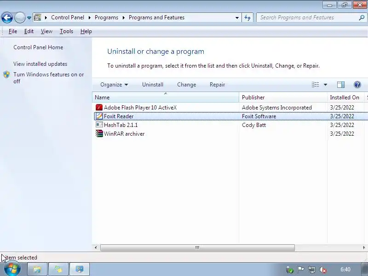The image size is (368, 276).
Task: Sort by the Publisher column header
Action: [x=283, y=98]
